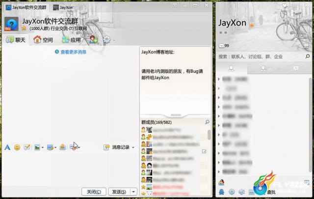Click the block group messages icon
This screenshot has height=199, width=314.
[73, 147]
